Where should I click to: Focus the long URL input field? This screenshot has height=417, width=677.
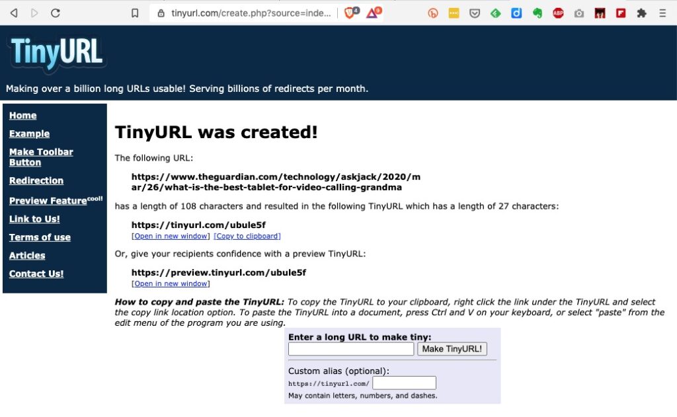(351, 349)
